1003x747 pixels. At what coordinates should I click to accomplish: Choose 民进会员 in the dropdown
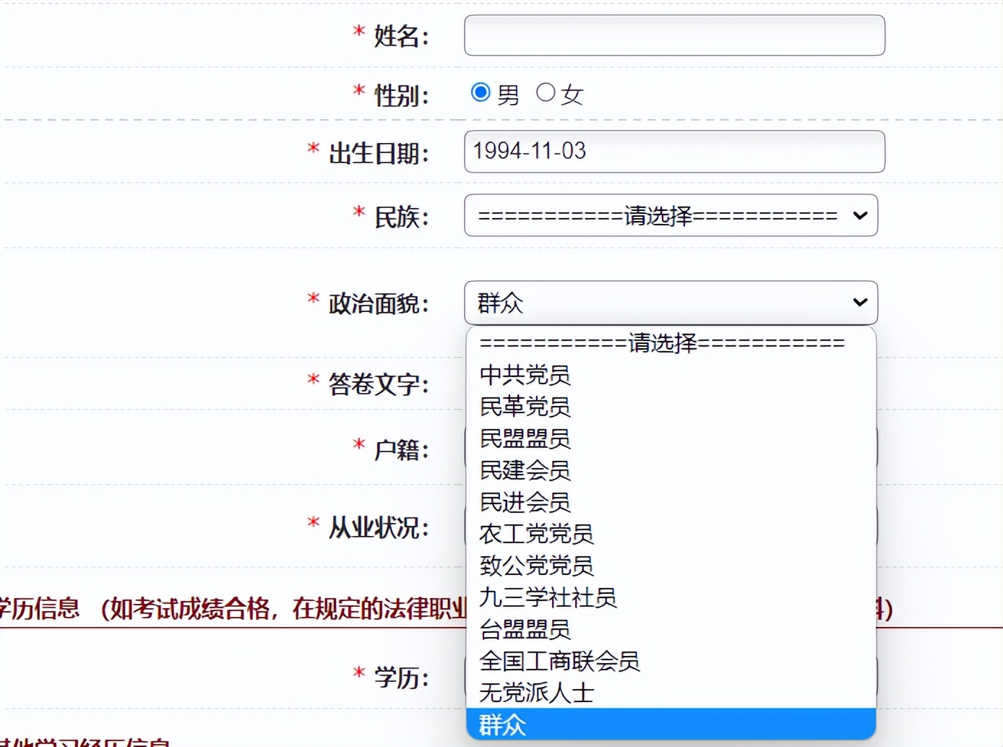pos(525,503)
